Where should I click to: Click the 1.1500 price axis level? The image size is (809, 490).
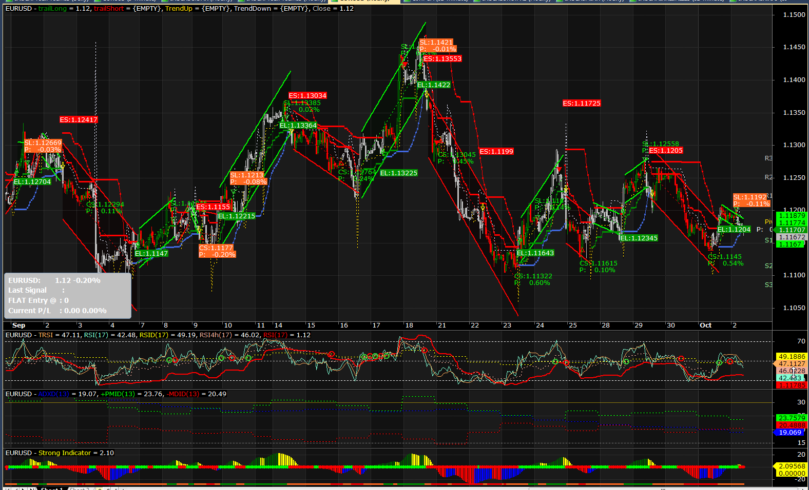(794, 14)
